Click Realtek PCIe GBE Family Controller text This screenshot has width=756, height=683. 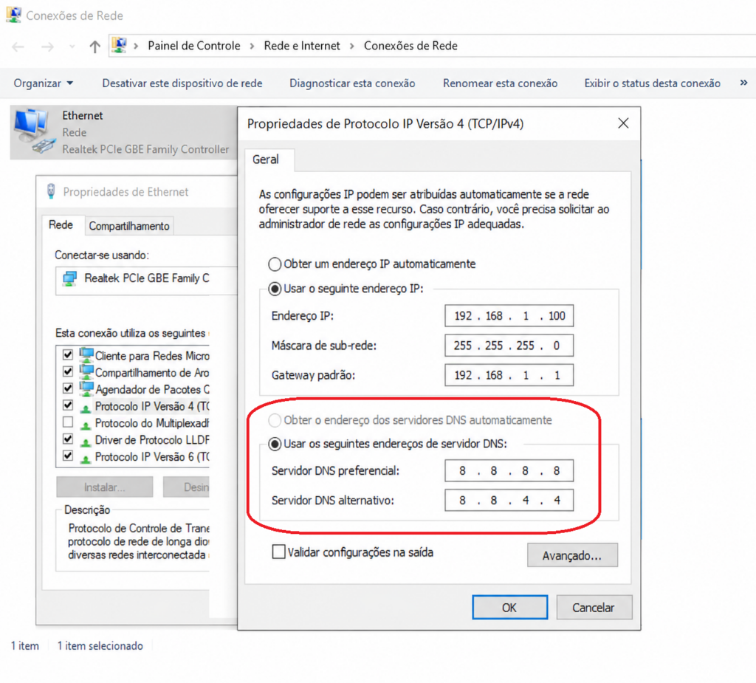(x=145, y=150)
